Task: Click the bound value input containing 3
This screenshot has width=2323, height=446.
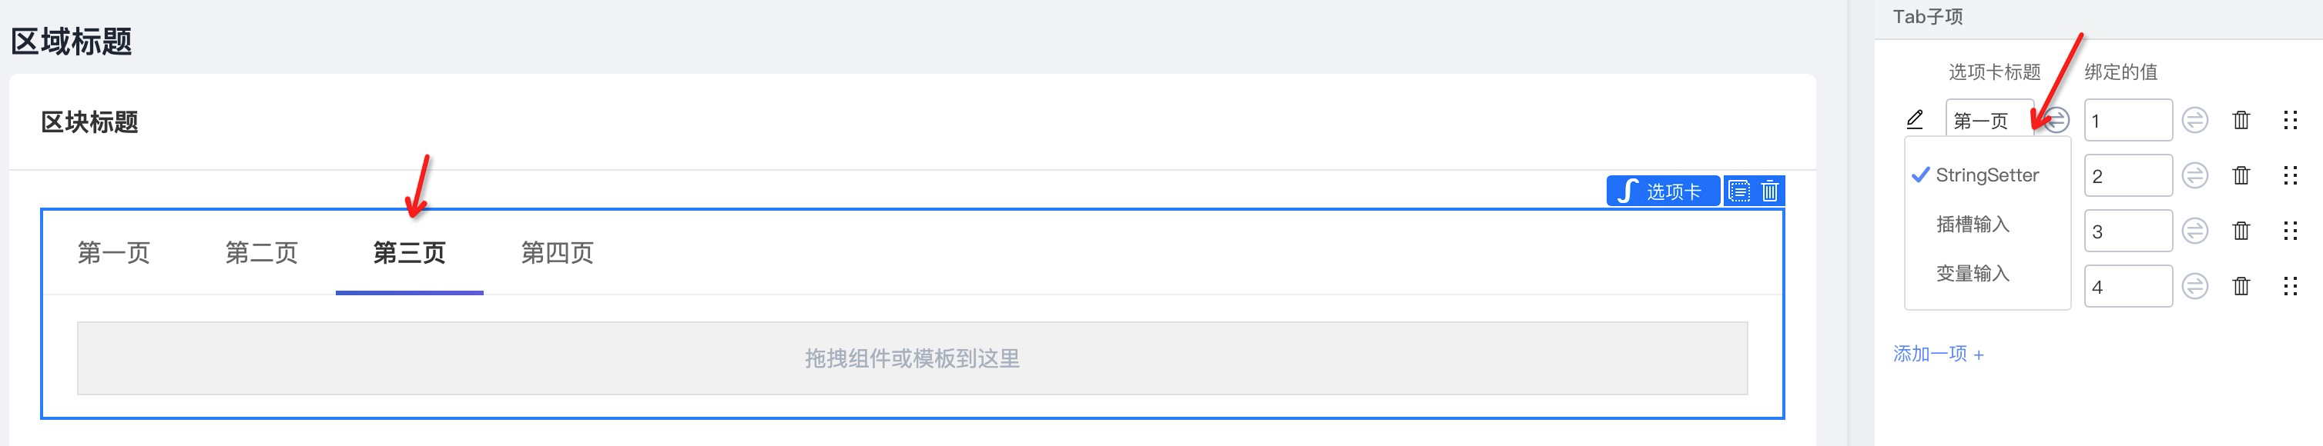Action: 2127,231
